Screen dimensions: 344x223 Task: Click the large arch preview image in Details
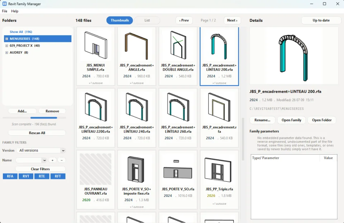click(x=294, y=56)
